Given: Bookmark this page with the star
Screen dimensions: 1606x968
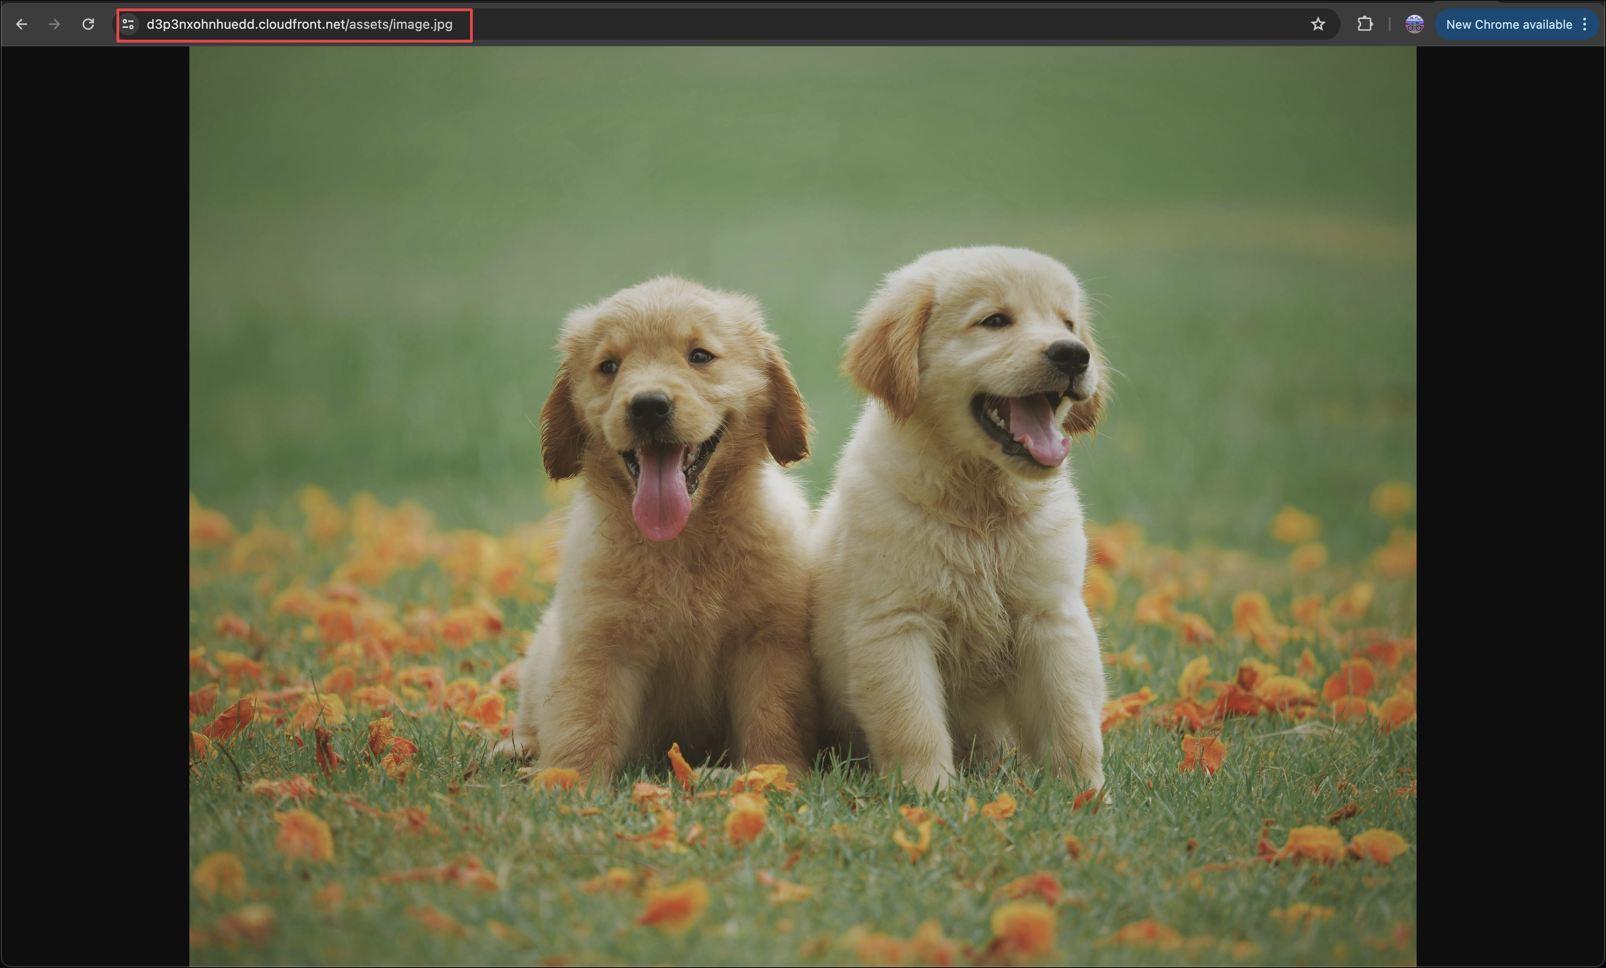Looking at the screenshot, I should pos(1318,24).
